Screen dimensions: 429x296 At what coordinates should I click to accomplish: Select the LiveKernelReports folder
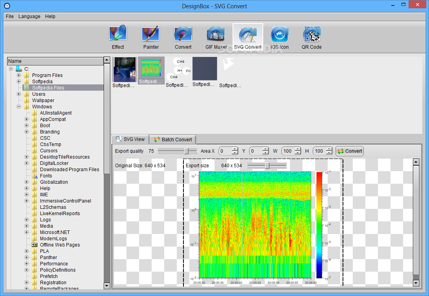click(60, 214)
